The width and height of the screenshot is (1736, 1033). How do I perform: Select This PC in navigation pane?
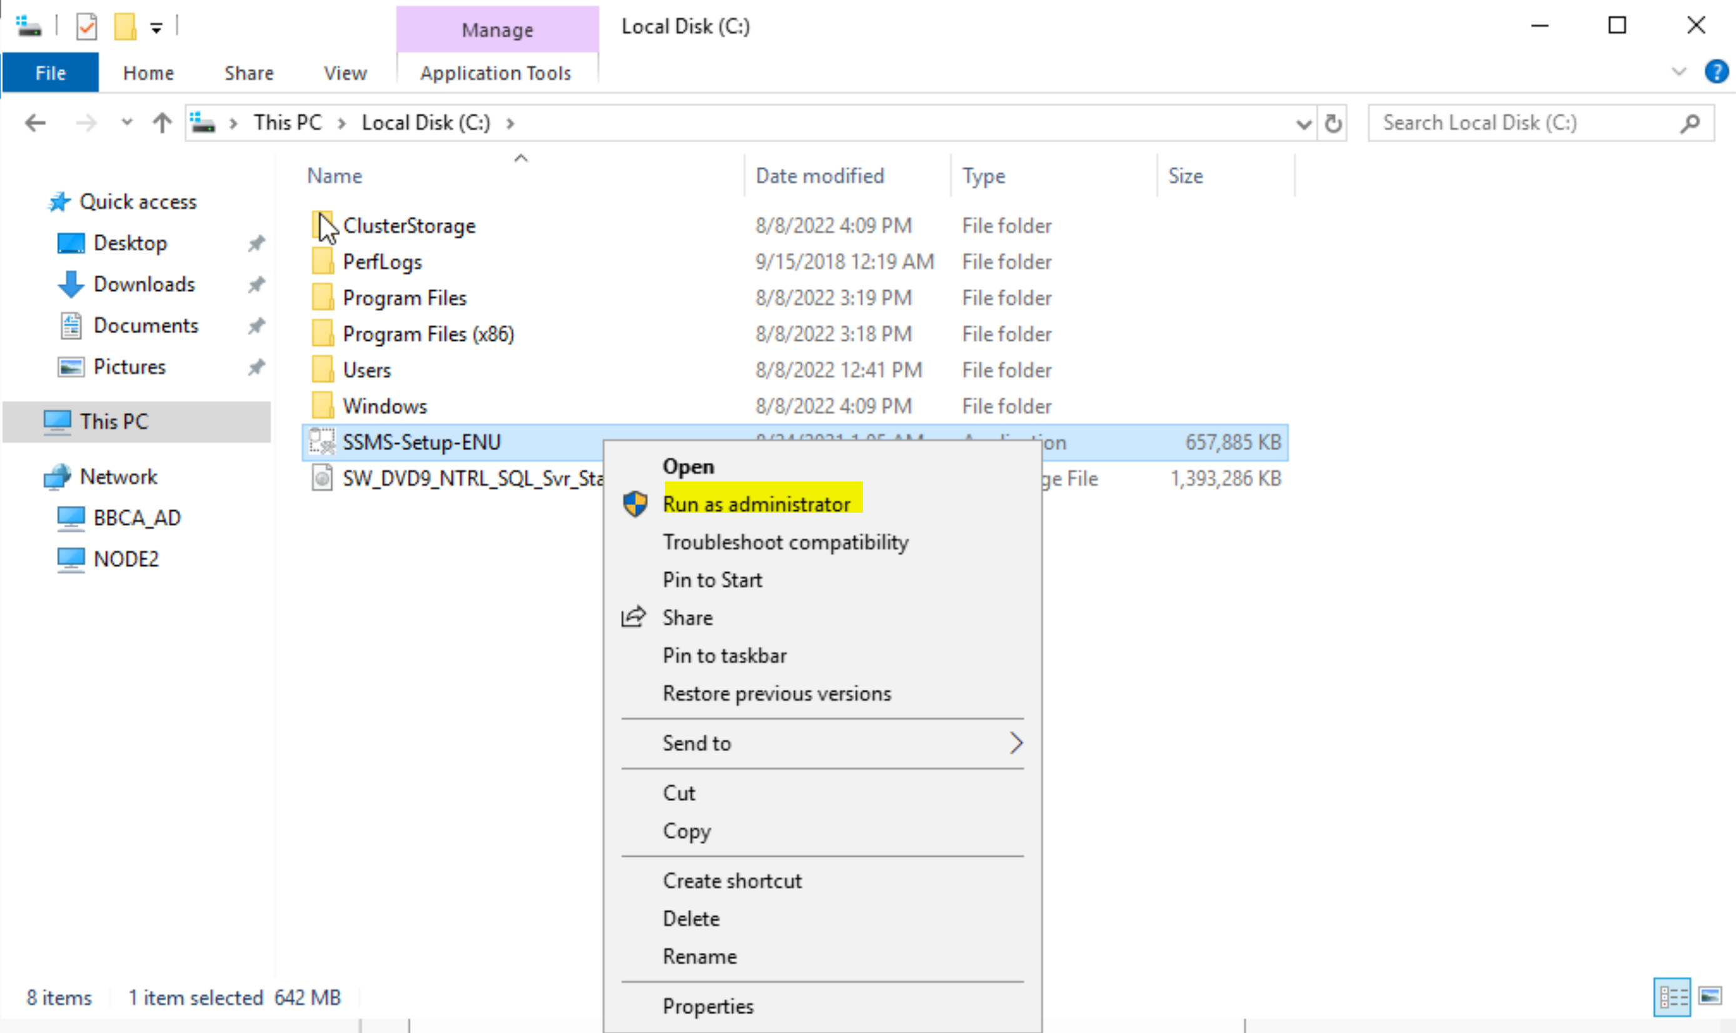(x=136, y=422)
